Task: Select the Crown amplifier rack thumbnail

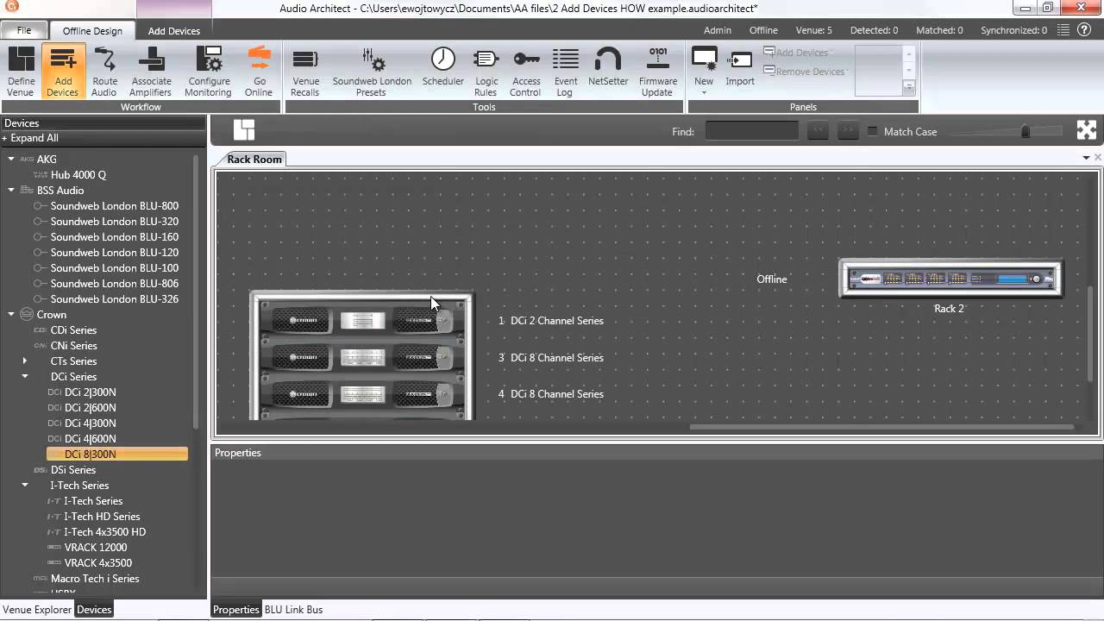Action: (362, 356)
